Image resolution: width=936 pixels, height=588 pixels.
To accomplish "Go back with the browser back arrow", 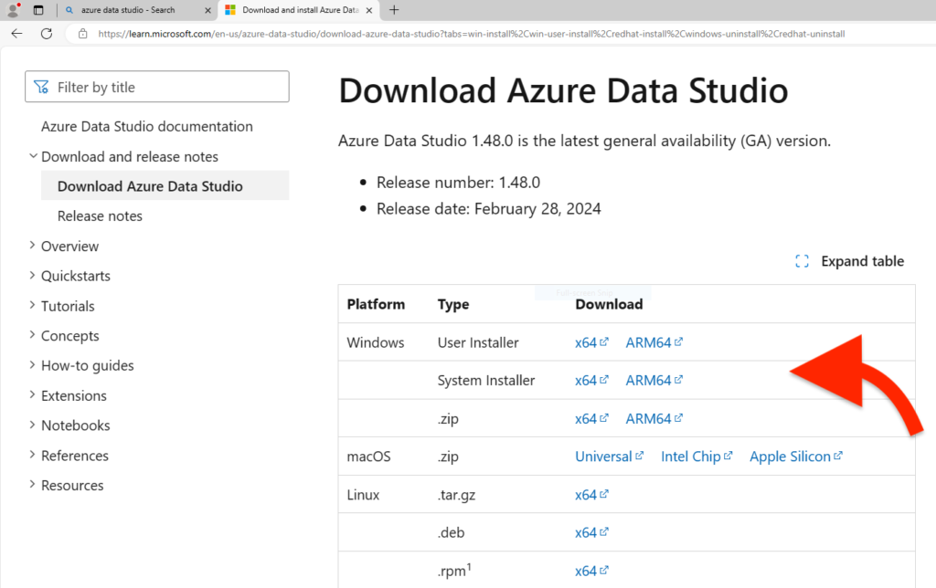I will 16,34.
